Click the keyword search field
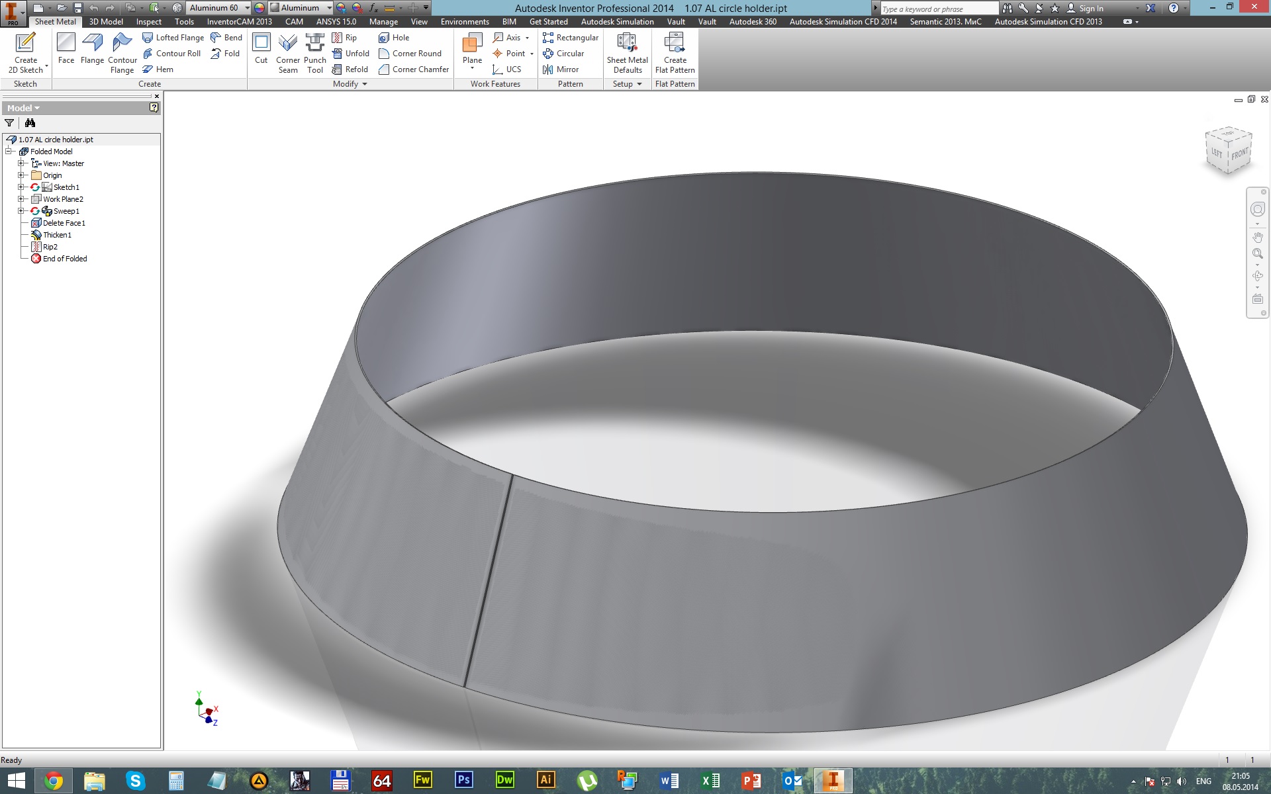The height and width of the screenshot is (794, 1271). point(939,9)
